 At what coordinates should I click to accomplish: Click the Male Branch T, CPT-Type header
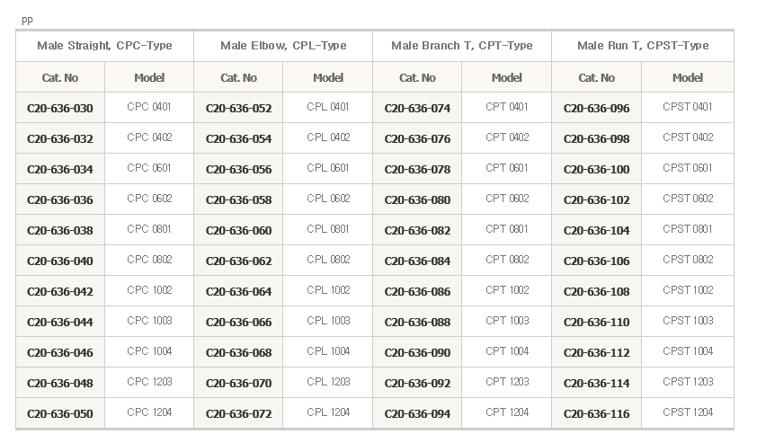[x=462, y=46]
